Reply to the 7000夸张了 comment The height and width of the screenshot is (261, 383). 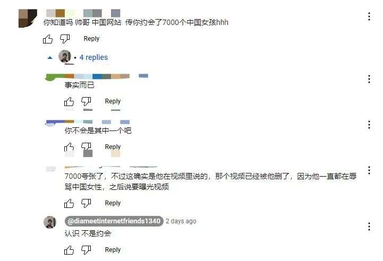[113, 203]
